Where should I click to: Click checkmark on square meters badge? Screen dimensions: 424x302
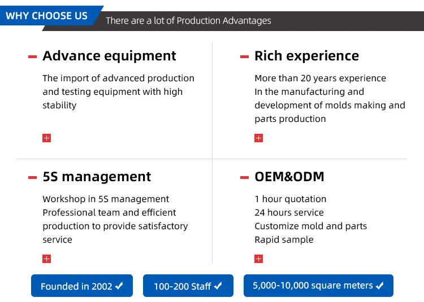pyautogui.click(x=380, y=285)
